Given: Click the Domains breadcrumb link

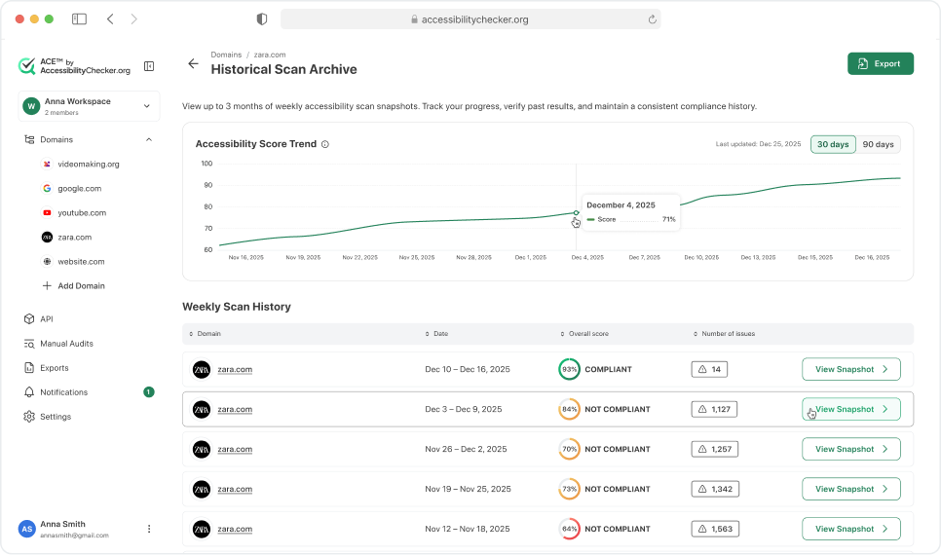Looking at the screenshot, I should (x=226, y=55).
